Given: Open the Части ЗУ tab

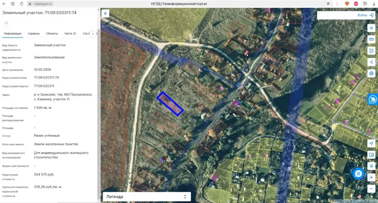Looking at the screenshot, I should 70,34.
